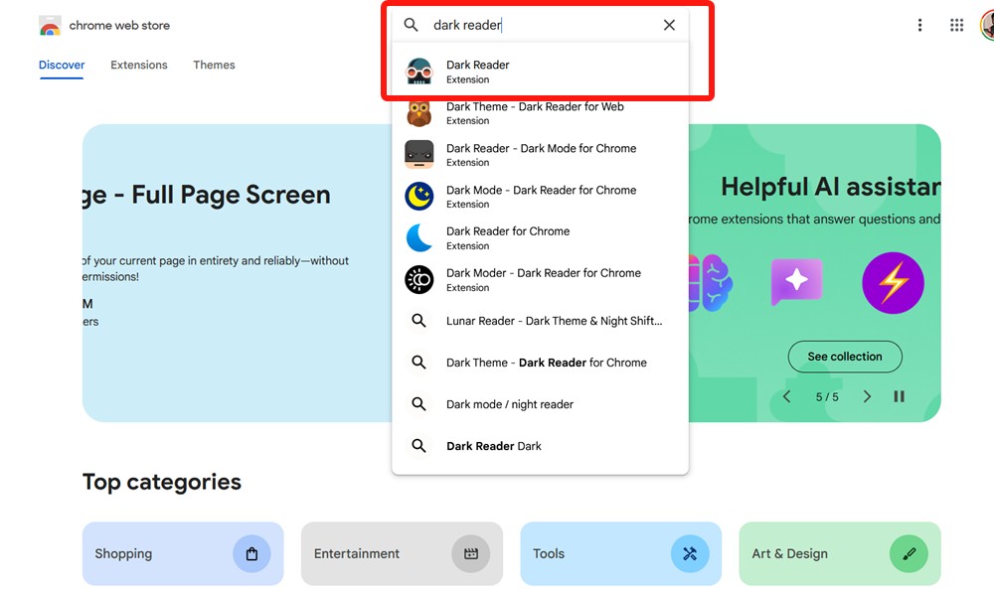Pause the banner carousel autoplay
This screenshot has width=994, height=590.
tap(899, 395)
